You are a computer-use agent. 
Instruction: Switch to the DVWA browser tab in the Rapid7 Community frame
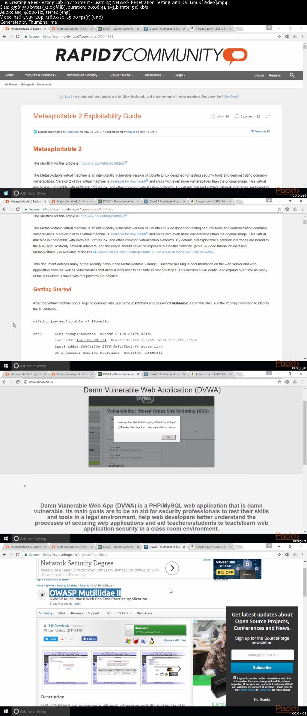pyautogui.click(x=118, y=29)
